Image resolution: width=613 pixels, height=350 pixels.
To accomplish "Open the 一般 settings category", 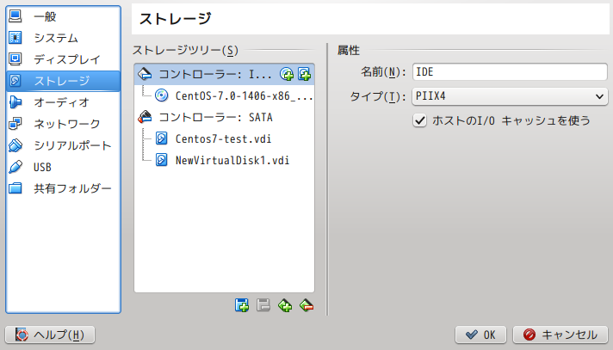I will pos(63,16).
